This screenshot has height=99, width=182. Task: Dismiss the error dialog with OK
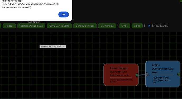coord(64,14)
